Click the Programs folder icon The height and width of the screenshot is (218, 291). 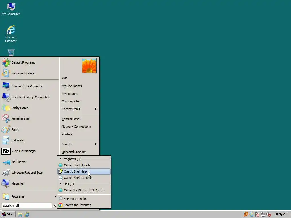point(6,196)
